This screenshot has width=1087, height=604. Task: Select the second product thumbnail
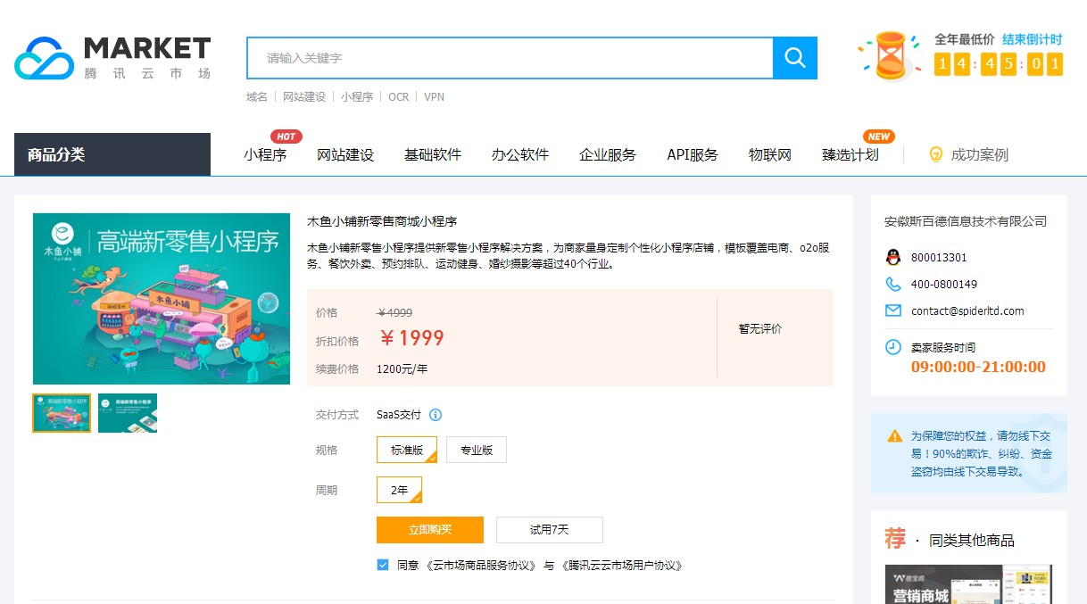pos(128,413)
